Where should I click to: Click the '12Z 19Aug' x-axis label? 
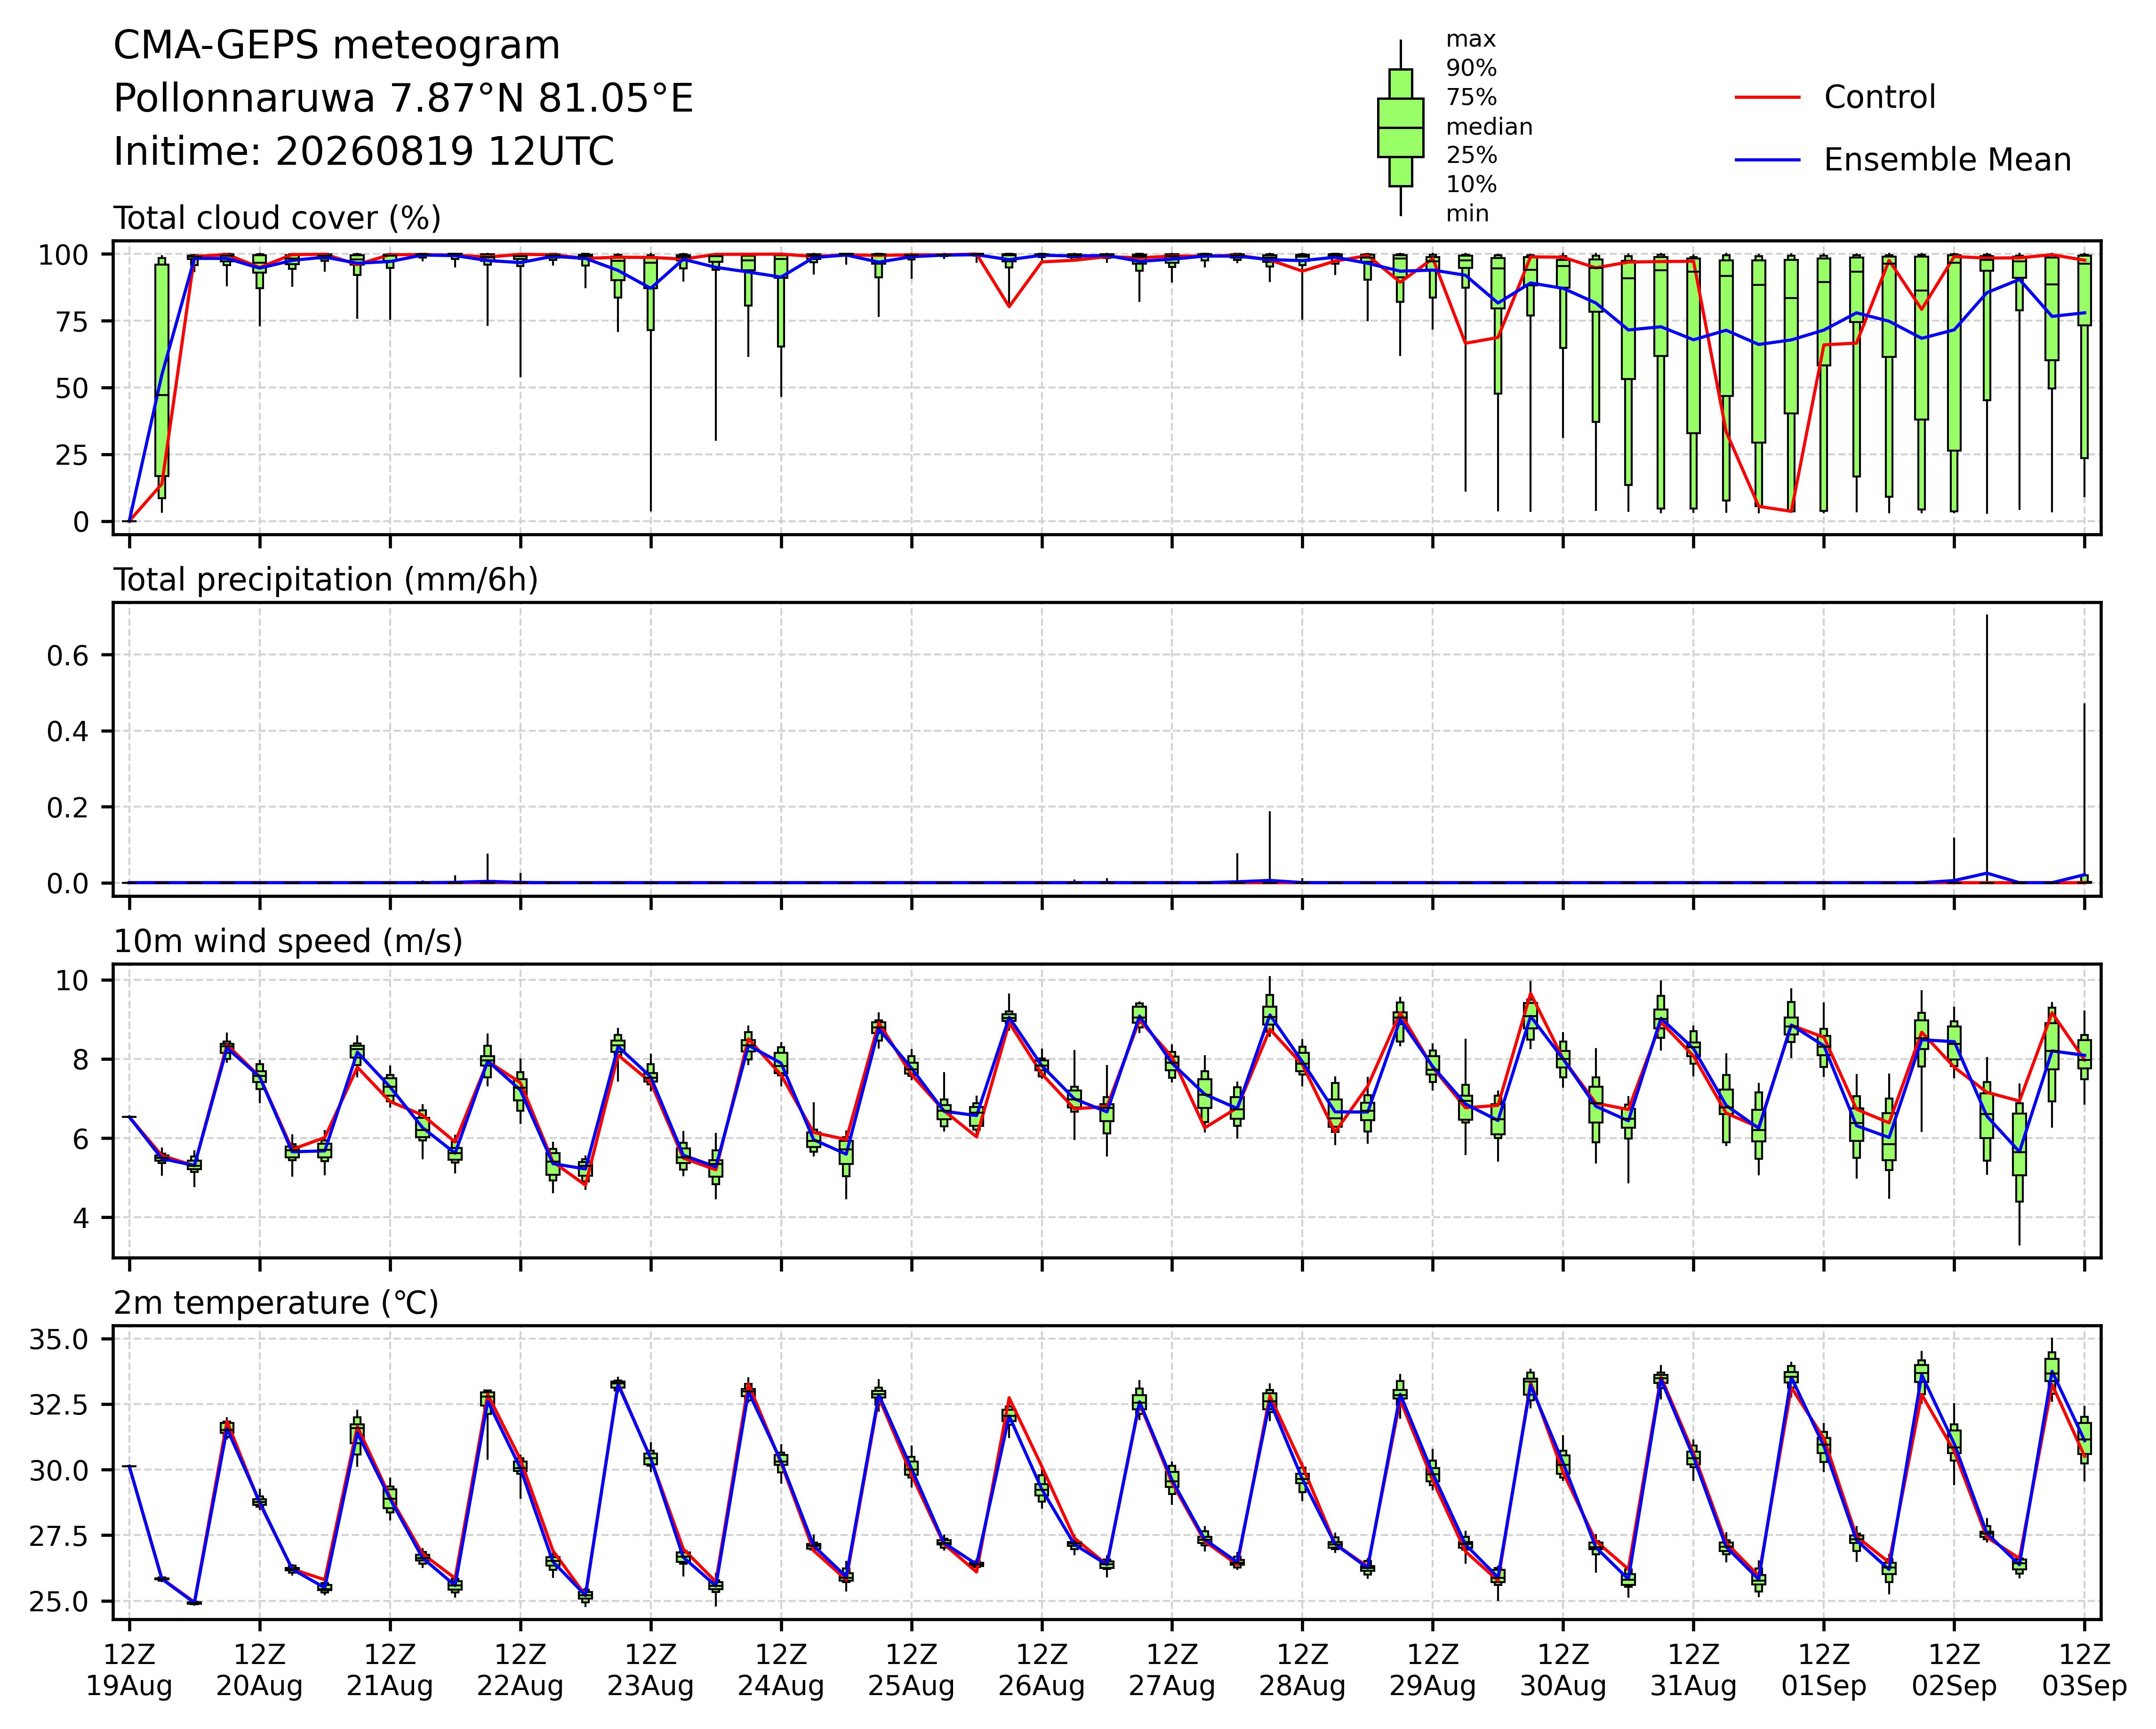coord(129,1670)
